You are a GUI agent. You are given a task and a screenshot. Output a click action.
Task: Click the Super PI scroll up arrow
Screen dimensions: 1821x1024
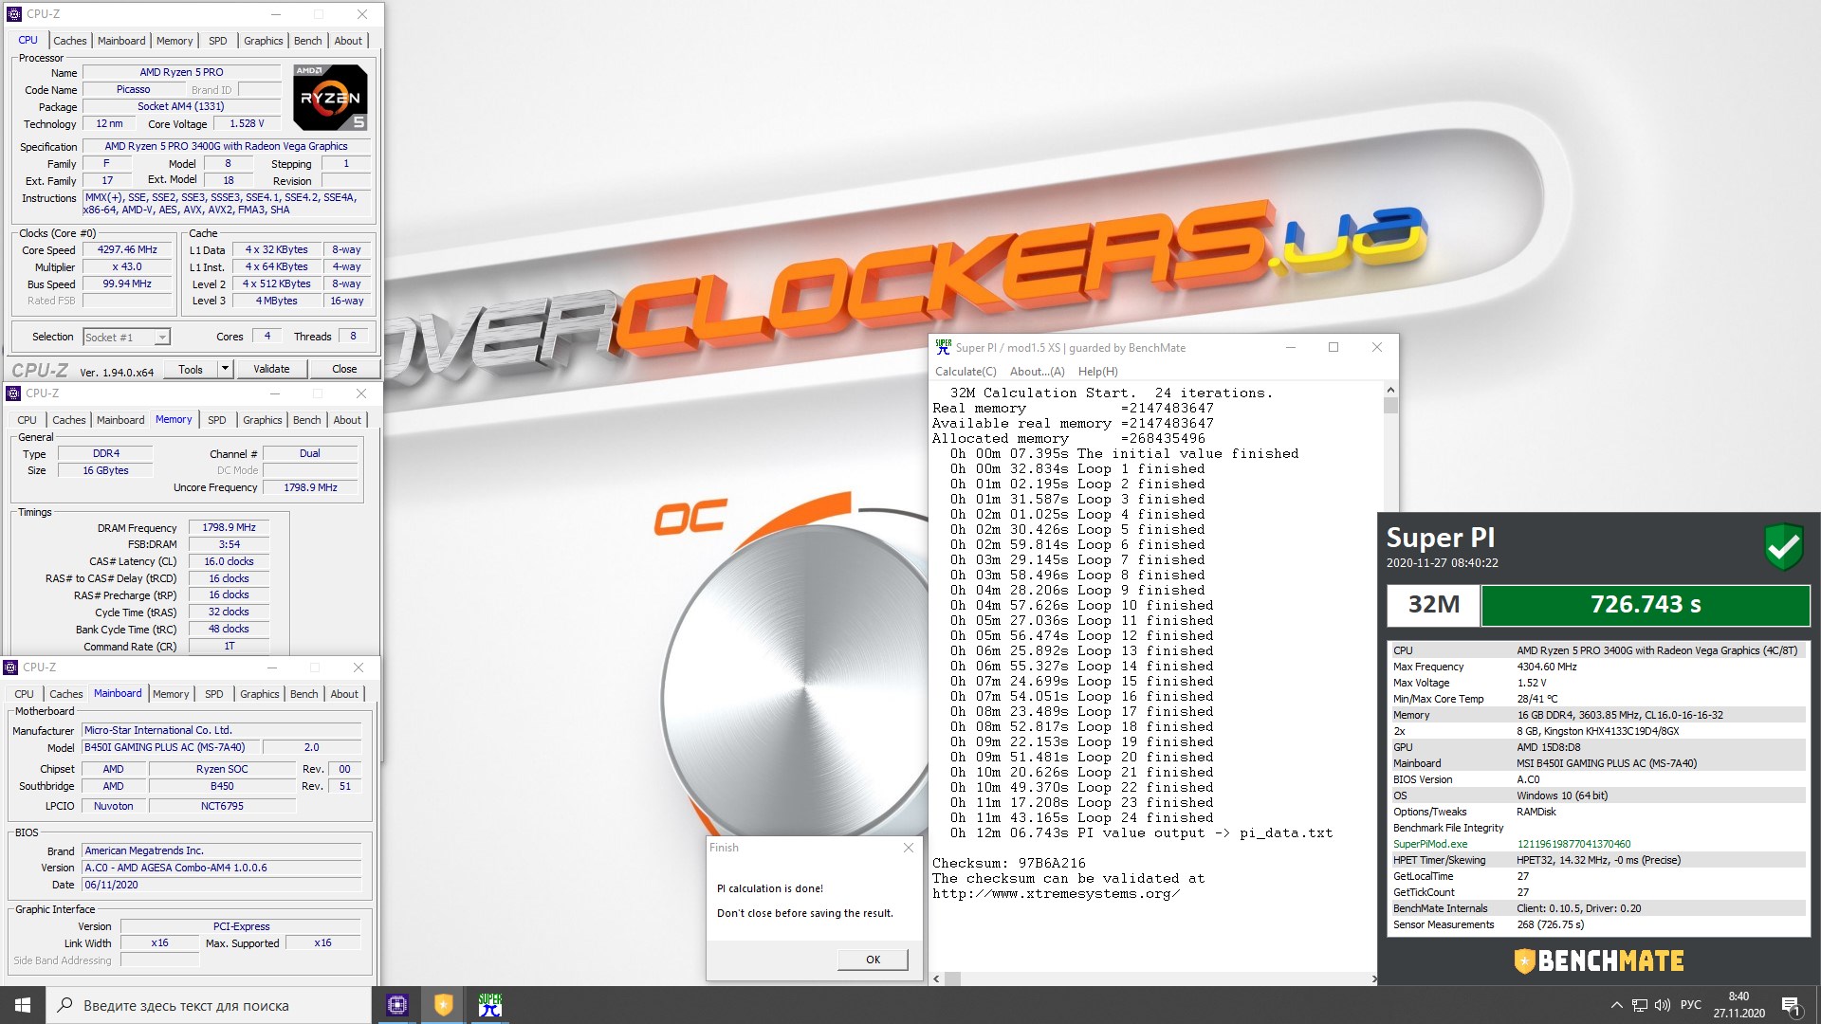pyautogui.click(x=1390, y=390)
